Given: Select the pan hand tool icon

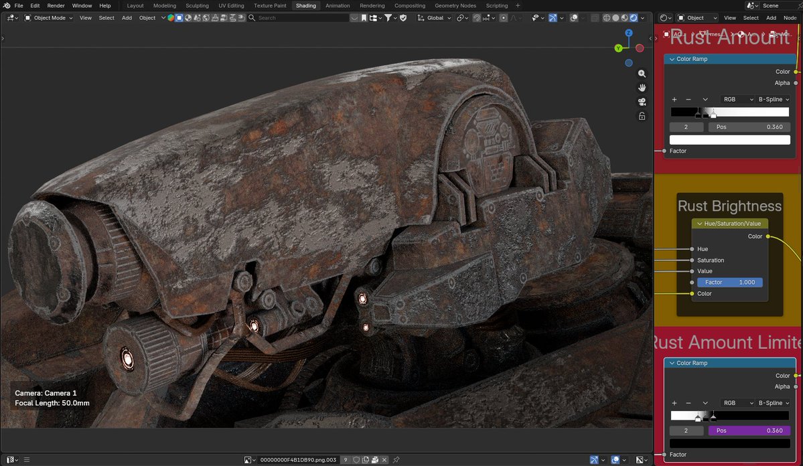Looking at the screenshot, I should pyautogui.click(x=642, y=88).
